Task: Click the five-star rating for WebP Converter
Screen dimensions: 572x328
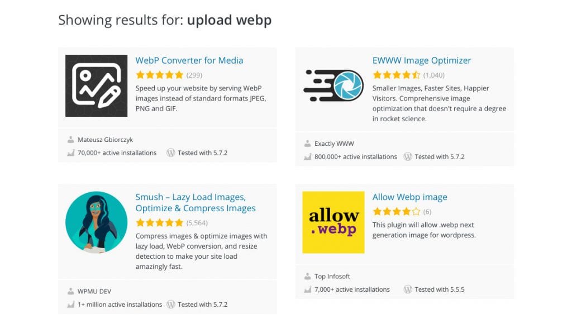Action: 159,74
